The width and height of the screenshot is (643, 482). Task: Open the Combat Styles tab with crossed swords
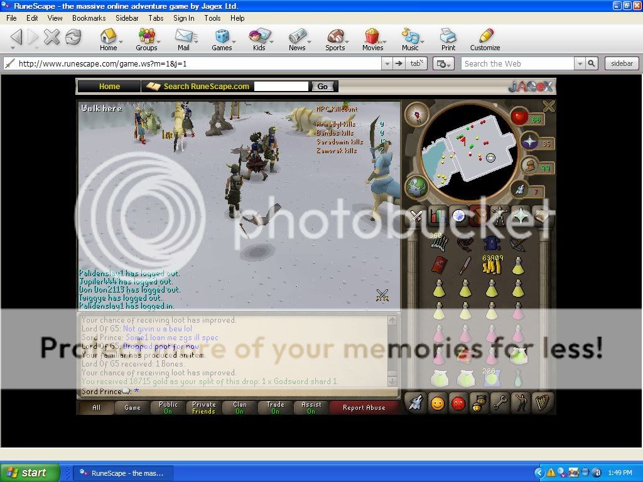pos(416,215)
